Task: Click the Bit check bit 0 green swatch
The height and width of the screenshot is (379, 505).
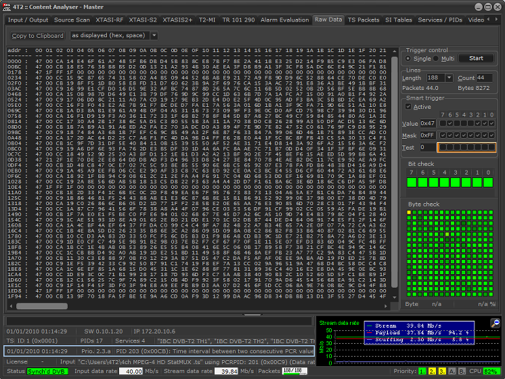Action: [x=488, y=182]
